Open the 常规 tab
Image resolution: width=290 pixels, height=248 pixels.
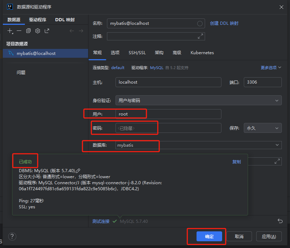97,53
